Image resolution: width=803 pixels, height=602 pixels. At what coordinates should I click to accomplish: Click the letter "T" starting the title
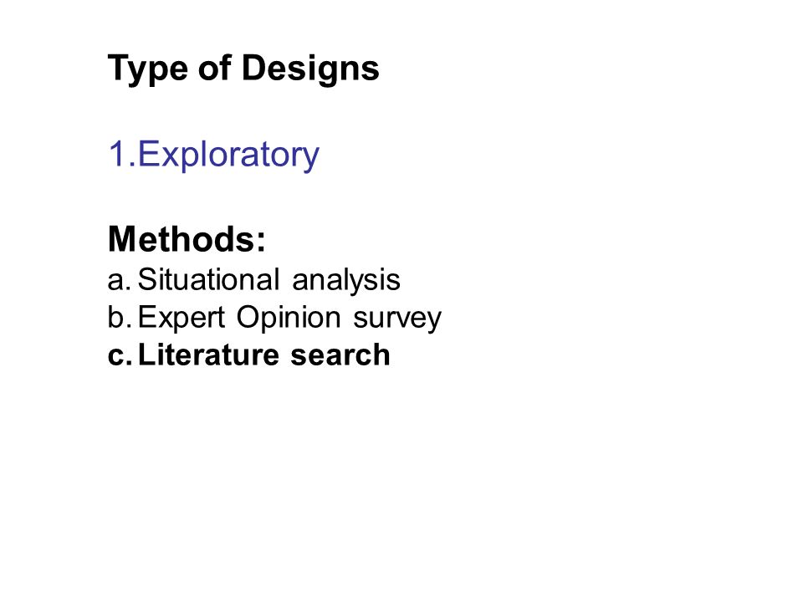click(x=117, y=67)
